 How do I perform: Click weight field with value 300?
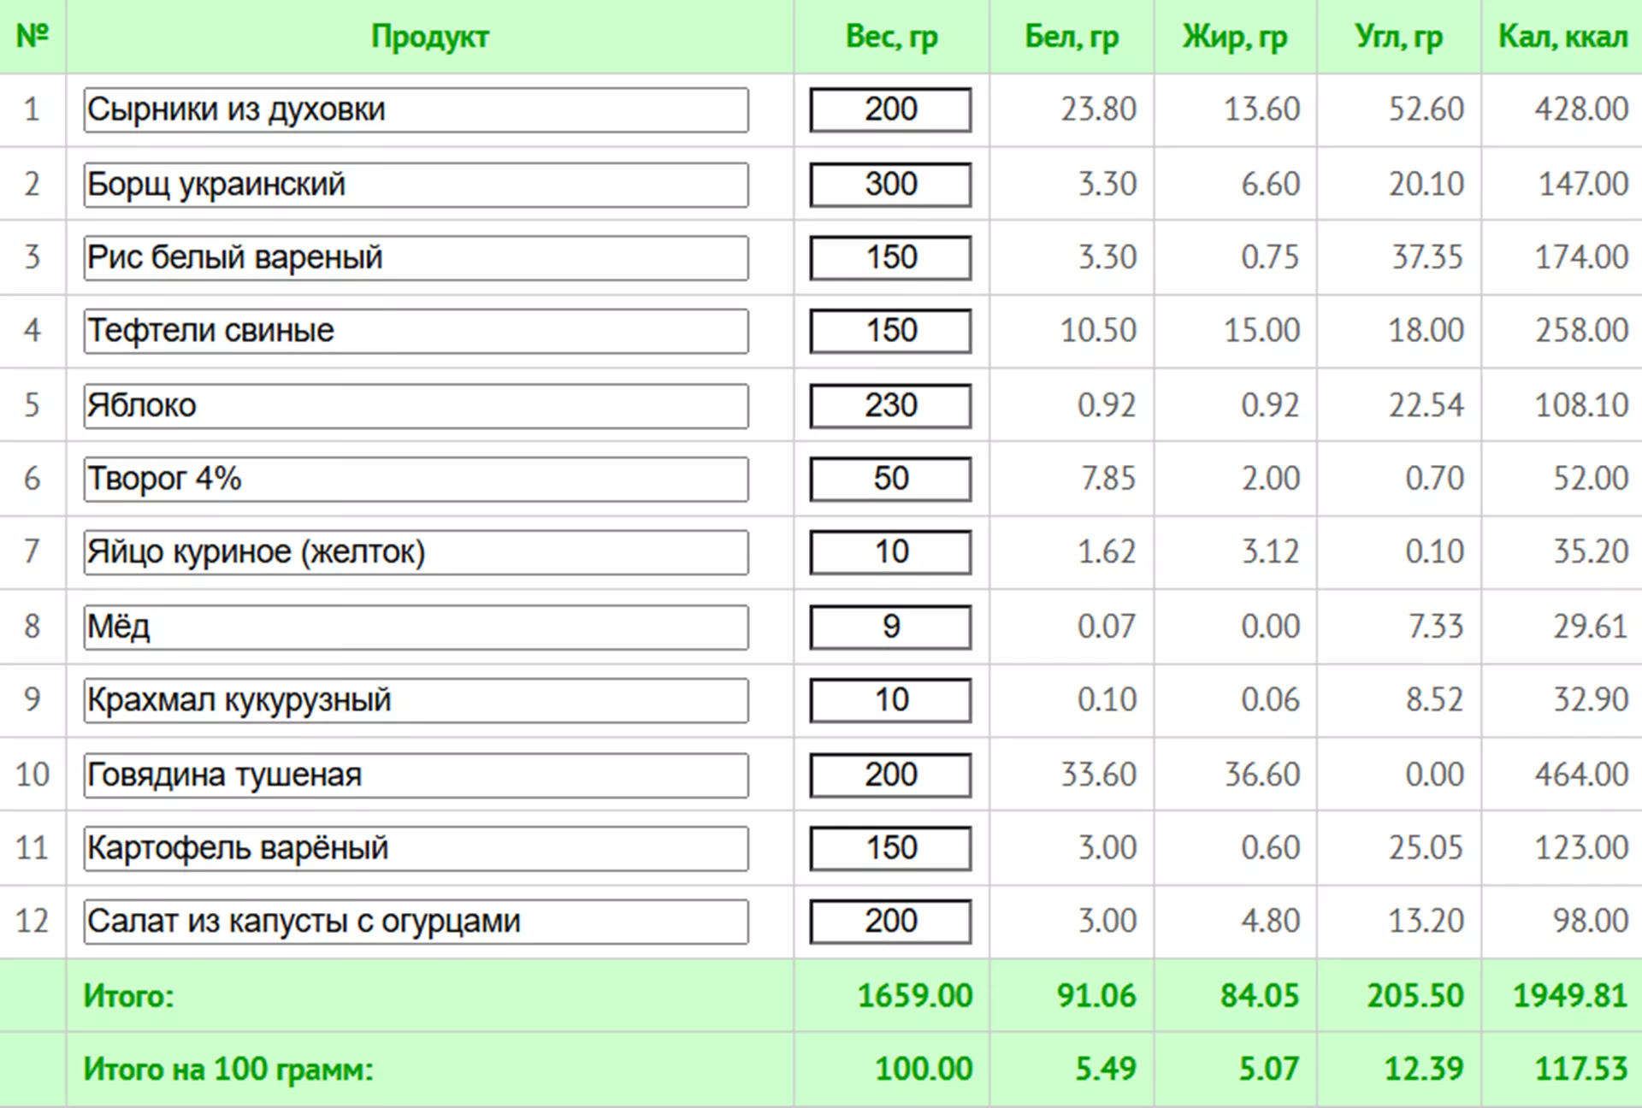(x=890, y=185)
